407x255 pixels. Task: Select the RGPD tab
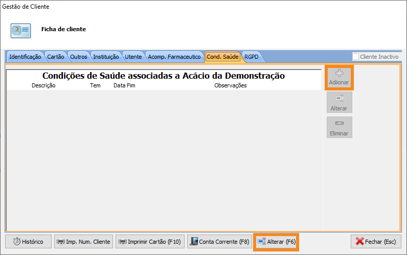coord(251,57)
